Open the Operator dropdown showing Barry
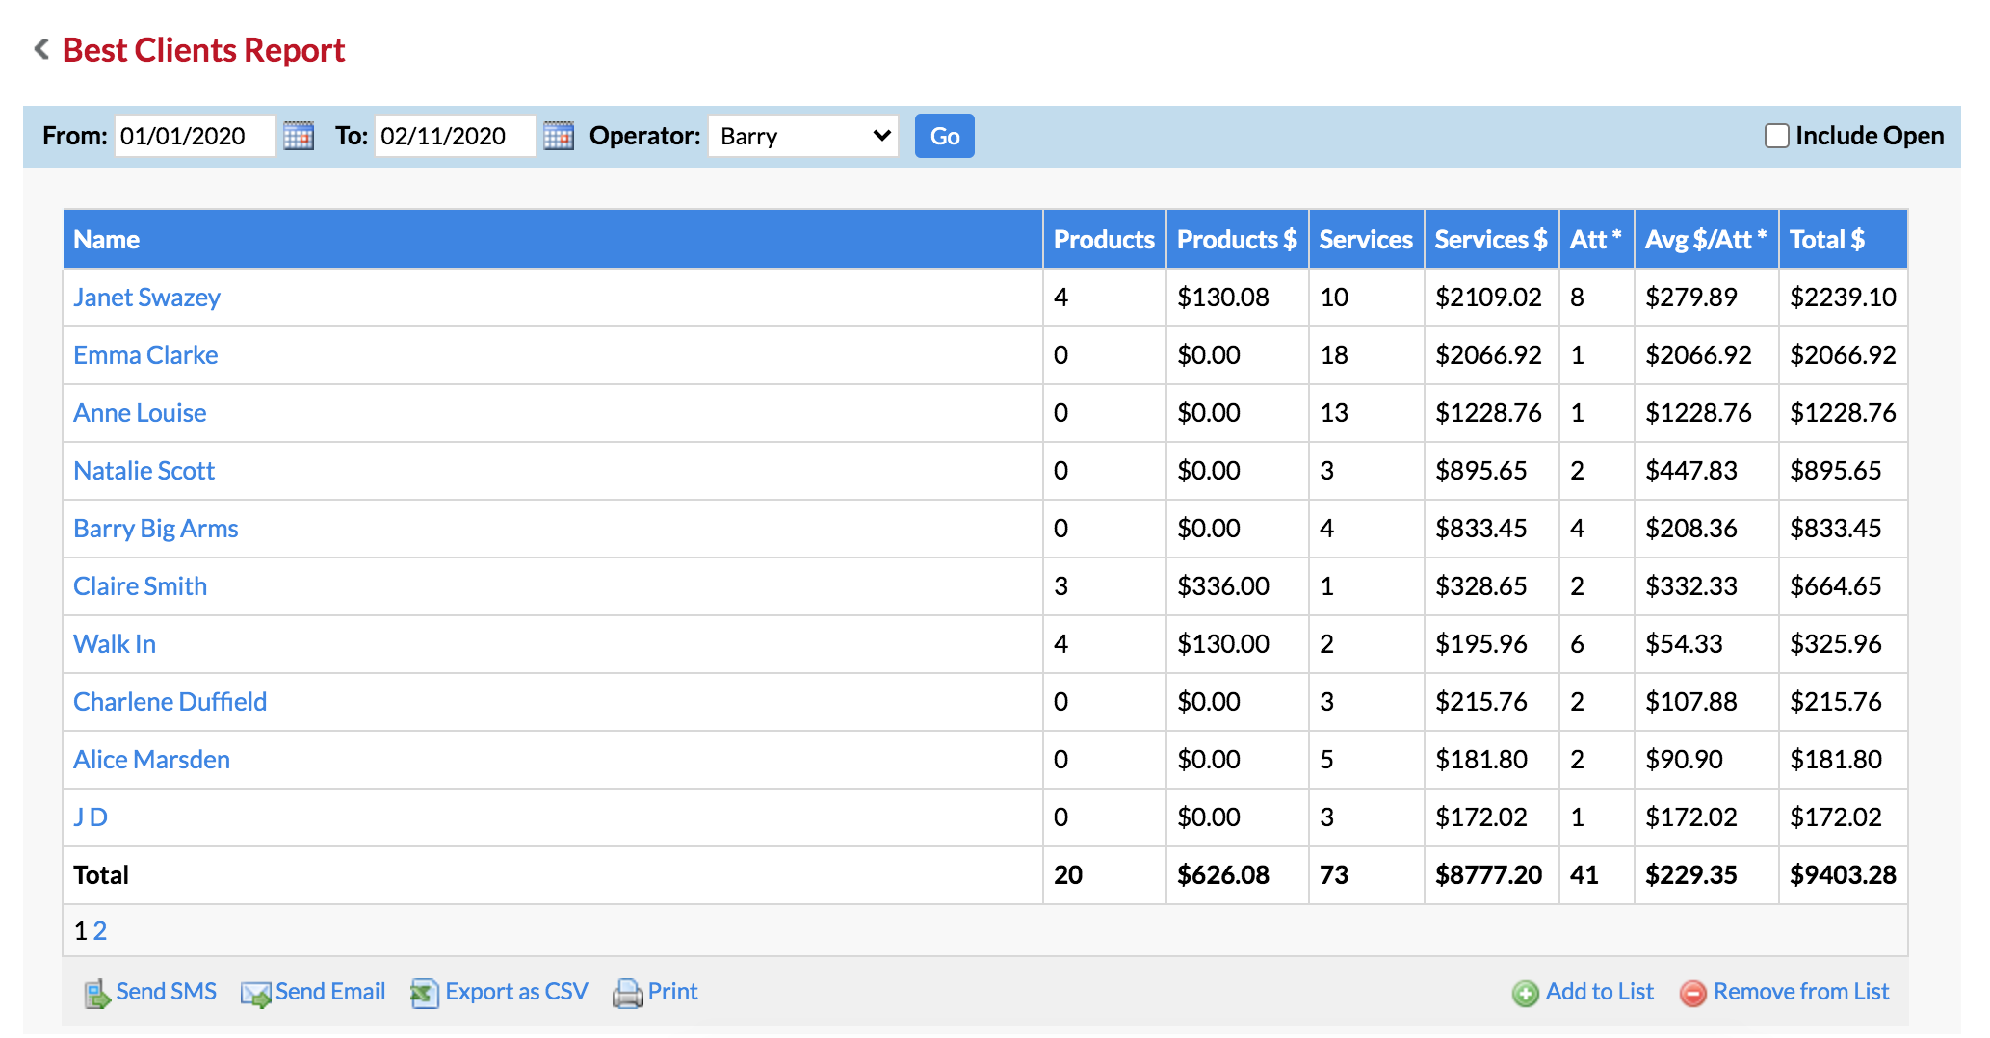This screenshot has height=1038, width=1990. coord(803,136)
